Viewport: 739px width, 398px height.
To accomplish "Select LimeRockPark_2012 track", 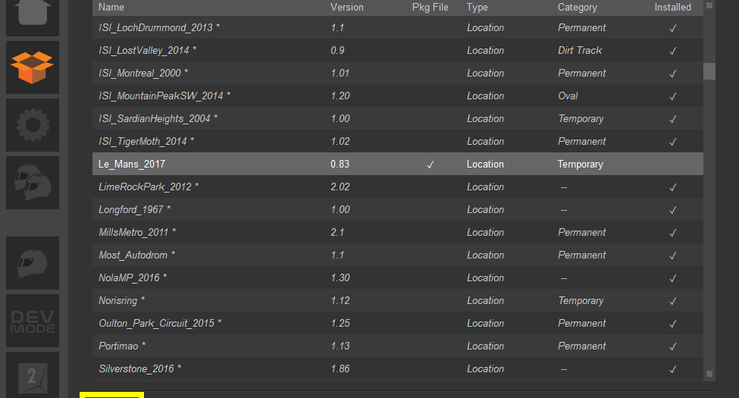I will tap(398, 186).
